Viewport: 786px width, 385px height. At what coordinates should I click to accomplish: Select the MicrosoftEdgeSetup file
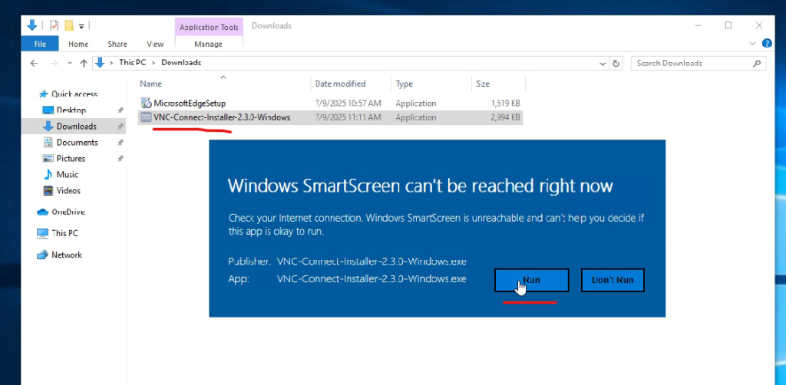[190, 103]
